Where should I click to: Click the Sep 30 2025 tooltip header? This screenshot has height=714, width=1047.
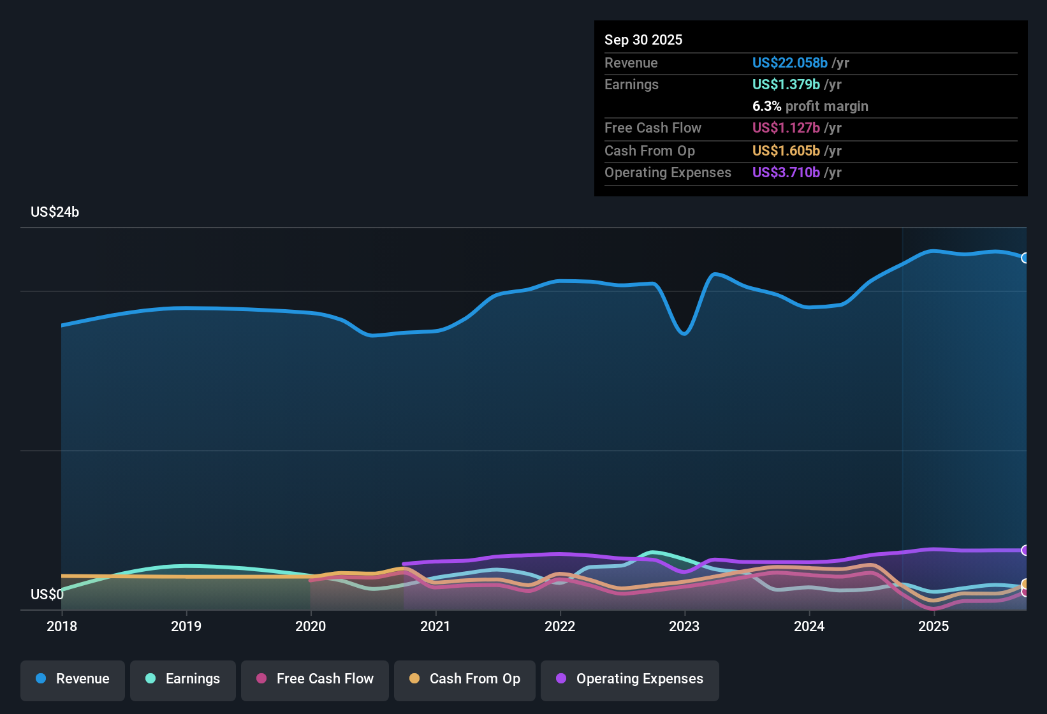pos(643,40)
